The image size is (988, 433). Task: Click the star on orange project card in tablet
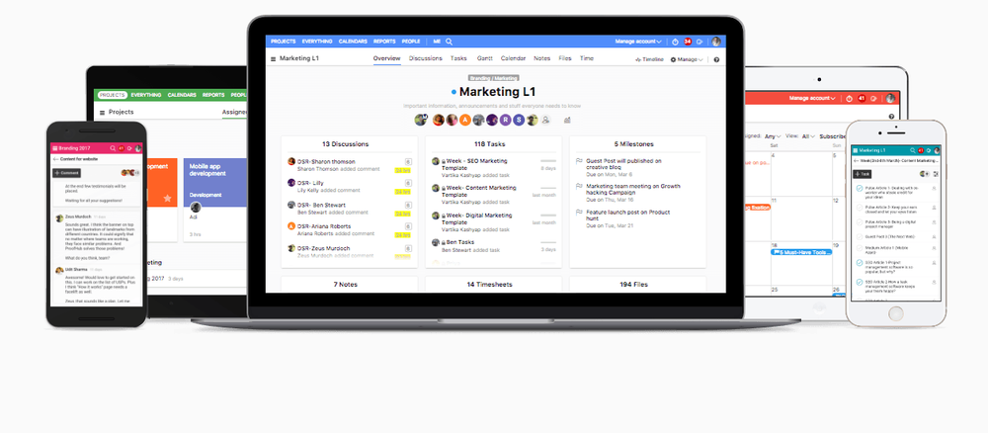coord(167,198)
